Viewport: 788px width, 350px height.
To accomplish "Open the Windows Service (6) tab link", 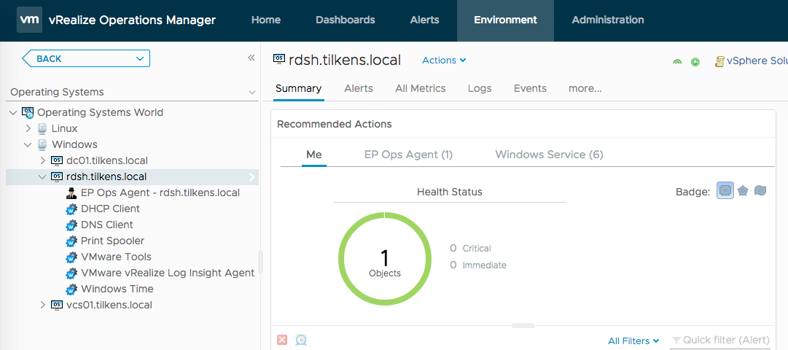I will click(x=549, y=155).
